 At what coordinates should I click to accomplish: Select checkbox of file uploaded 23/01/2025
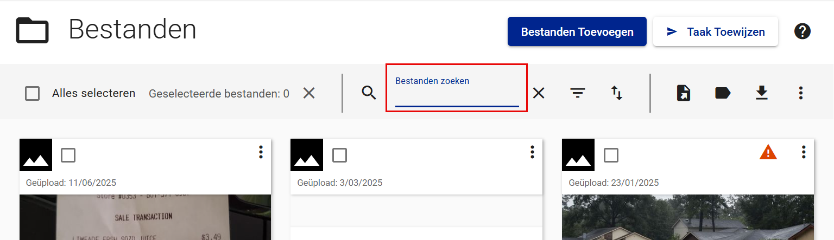tap(611, 155)
